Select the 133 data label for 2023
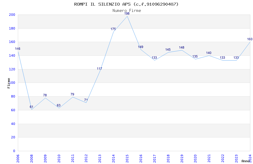 pos(236,58)
